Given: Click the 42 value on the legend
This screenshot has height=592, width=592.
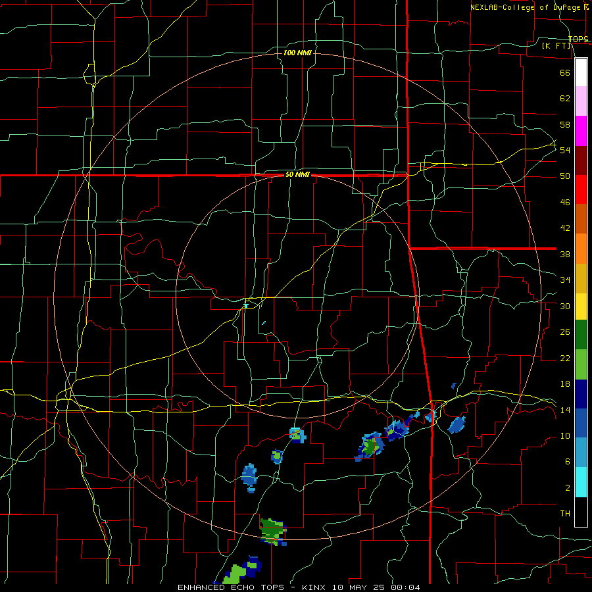Looking at the screenshot, I should 565,228.
